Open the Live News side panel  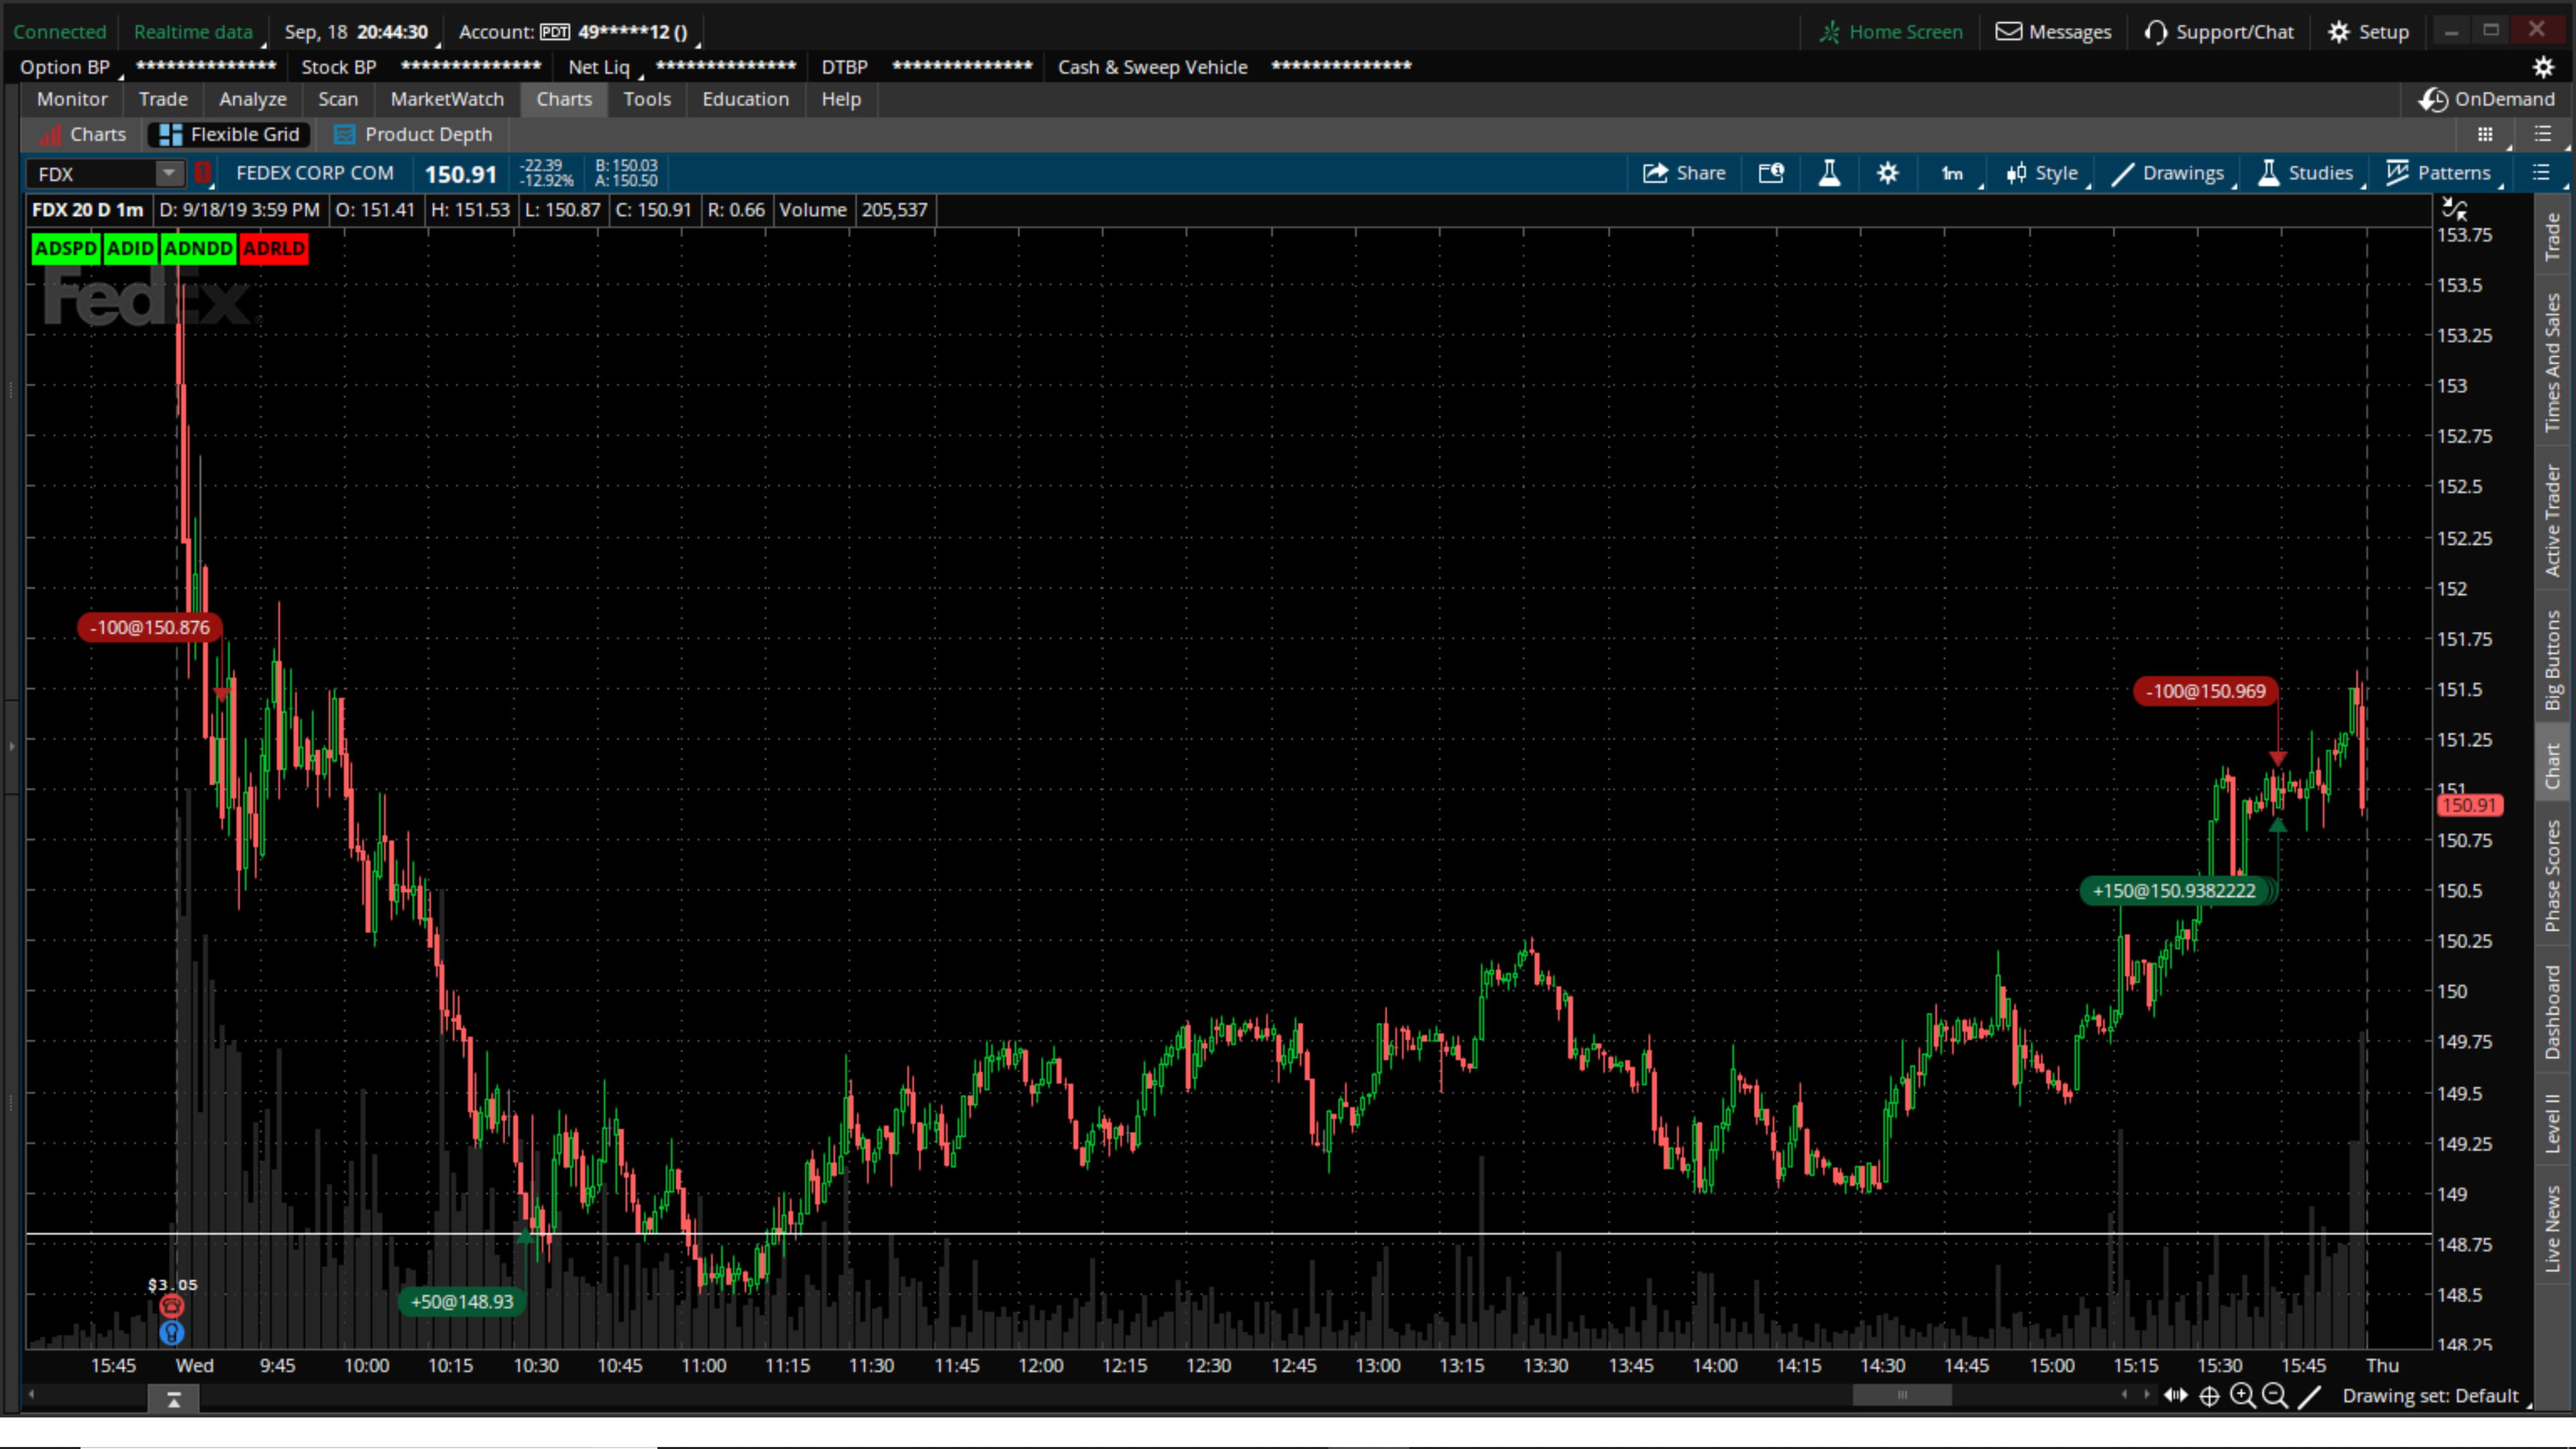[2553, 1228]
